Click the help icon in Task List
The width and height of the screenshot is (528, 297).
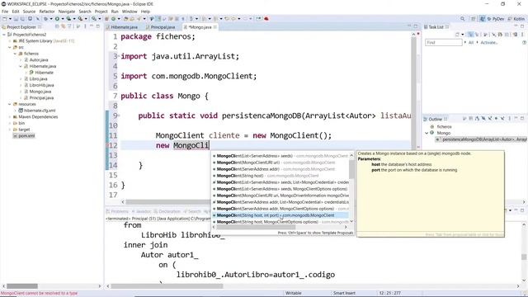(524, 42)
